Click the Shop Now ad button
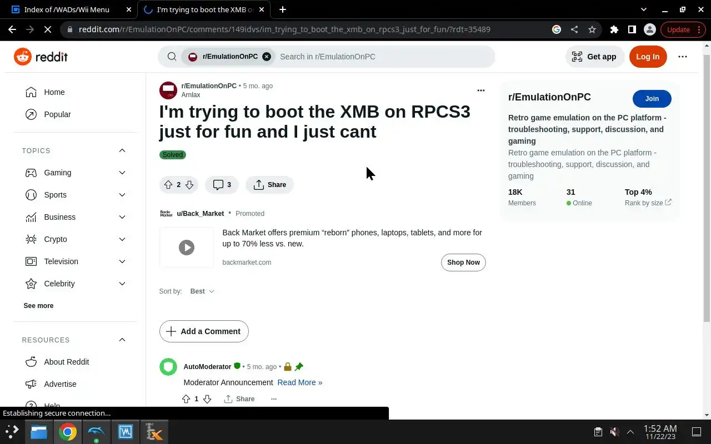 coord(463,263)
